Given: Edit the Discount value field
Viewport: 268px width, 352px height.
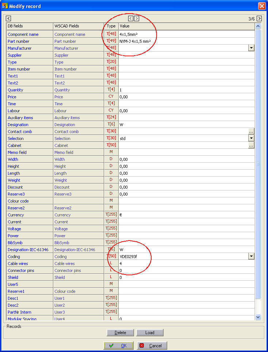Looking at the screenshot, I should point(187,187).
